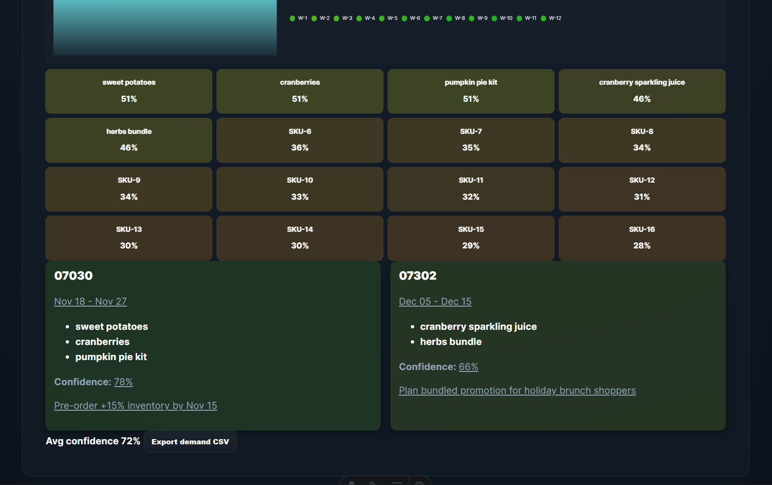Open Pre-order +15% inventory by Nov 15 link
Screen dimensions: 772x485
[x=136, y=406]
